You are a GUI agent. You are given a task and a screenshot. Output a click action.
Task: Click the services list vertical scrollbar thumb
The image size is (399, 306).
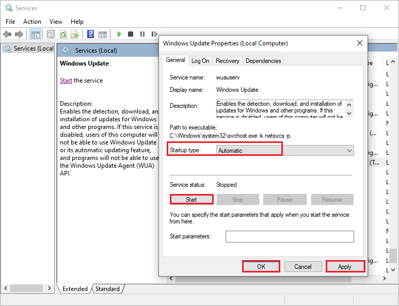tap(393, 256)
